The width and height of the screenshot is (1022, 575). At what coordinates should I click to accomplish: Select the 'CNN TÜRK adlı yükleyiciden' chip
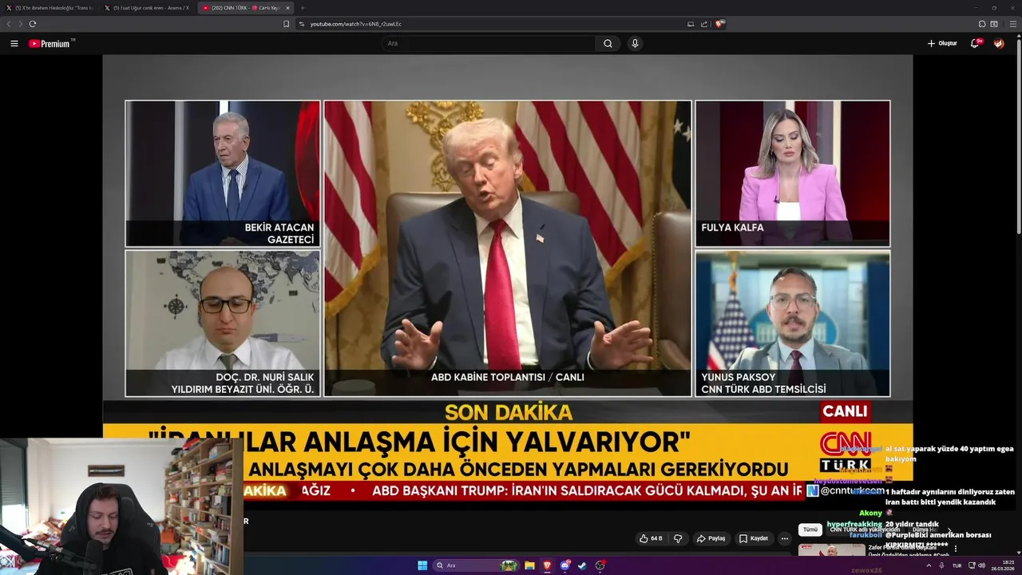coord(865,529)
